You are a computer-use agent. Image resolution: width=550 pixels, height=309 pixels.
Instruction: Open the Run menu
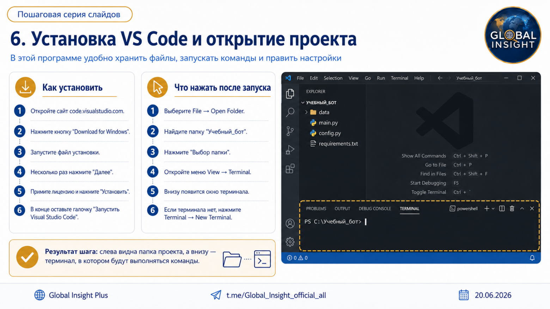(x=381, y=78)
